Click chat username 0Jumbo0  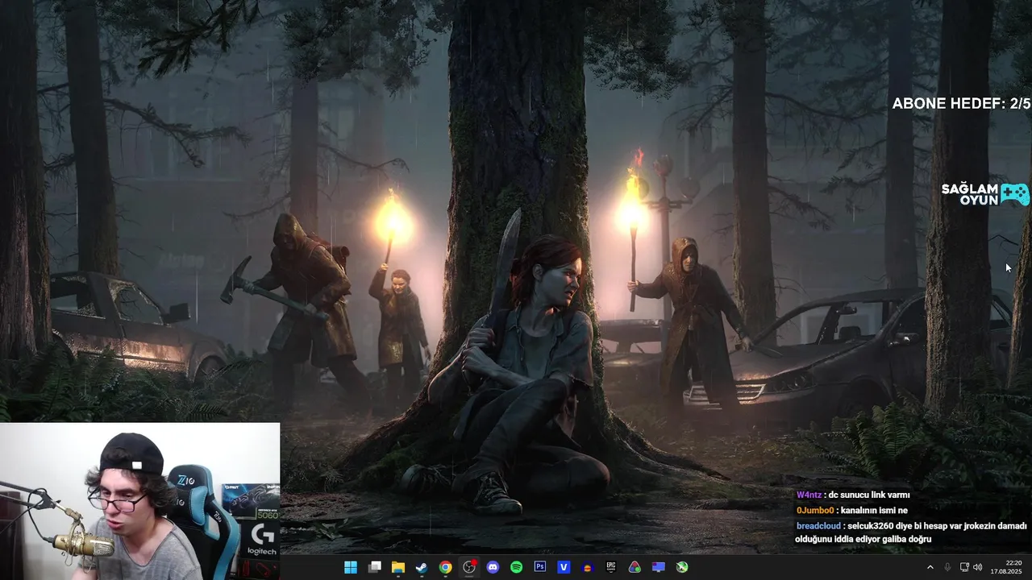814,510
